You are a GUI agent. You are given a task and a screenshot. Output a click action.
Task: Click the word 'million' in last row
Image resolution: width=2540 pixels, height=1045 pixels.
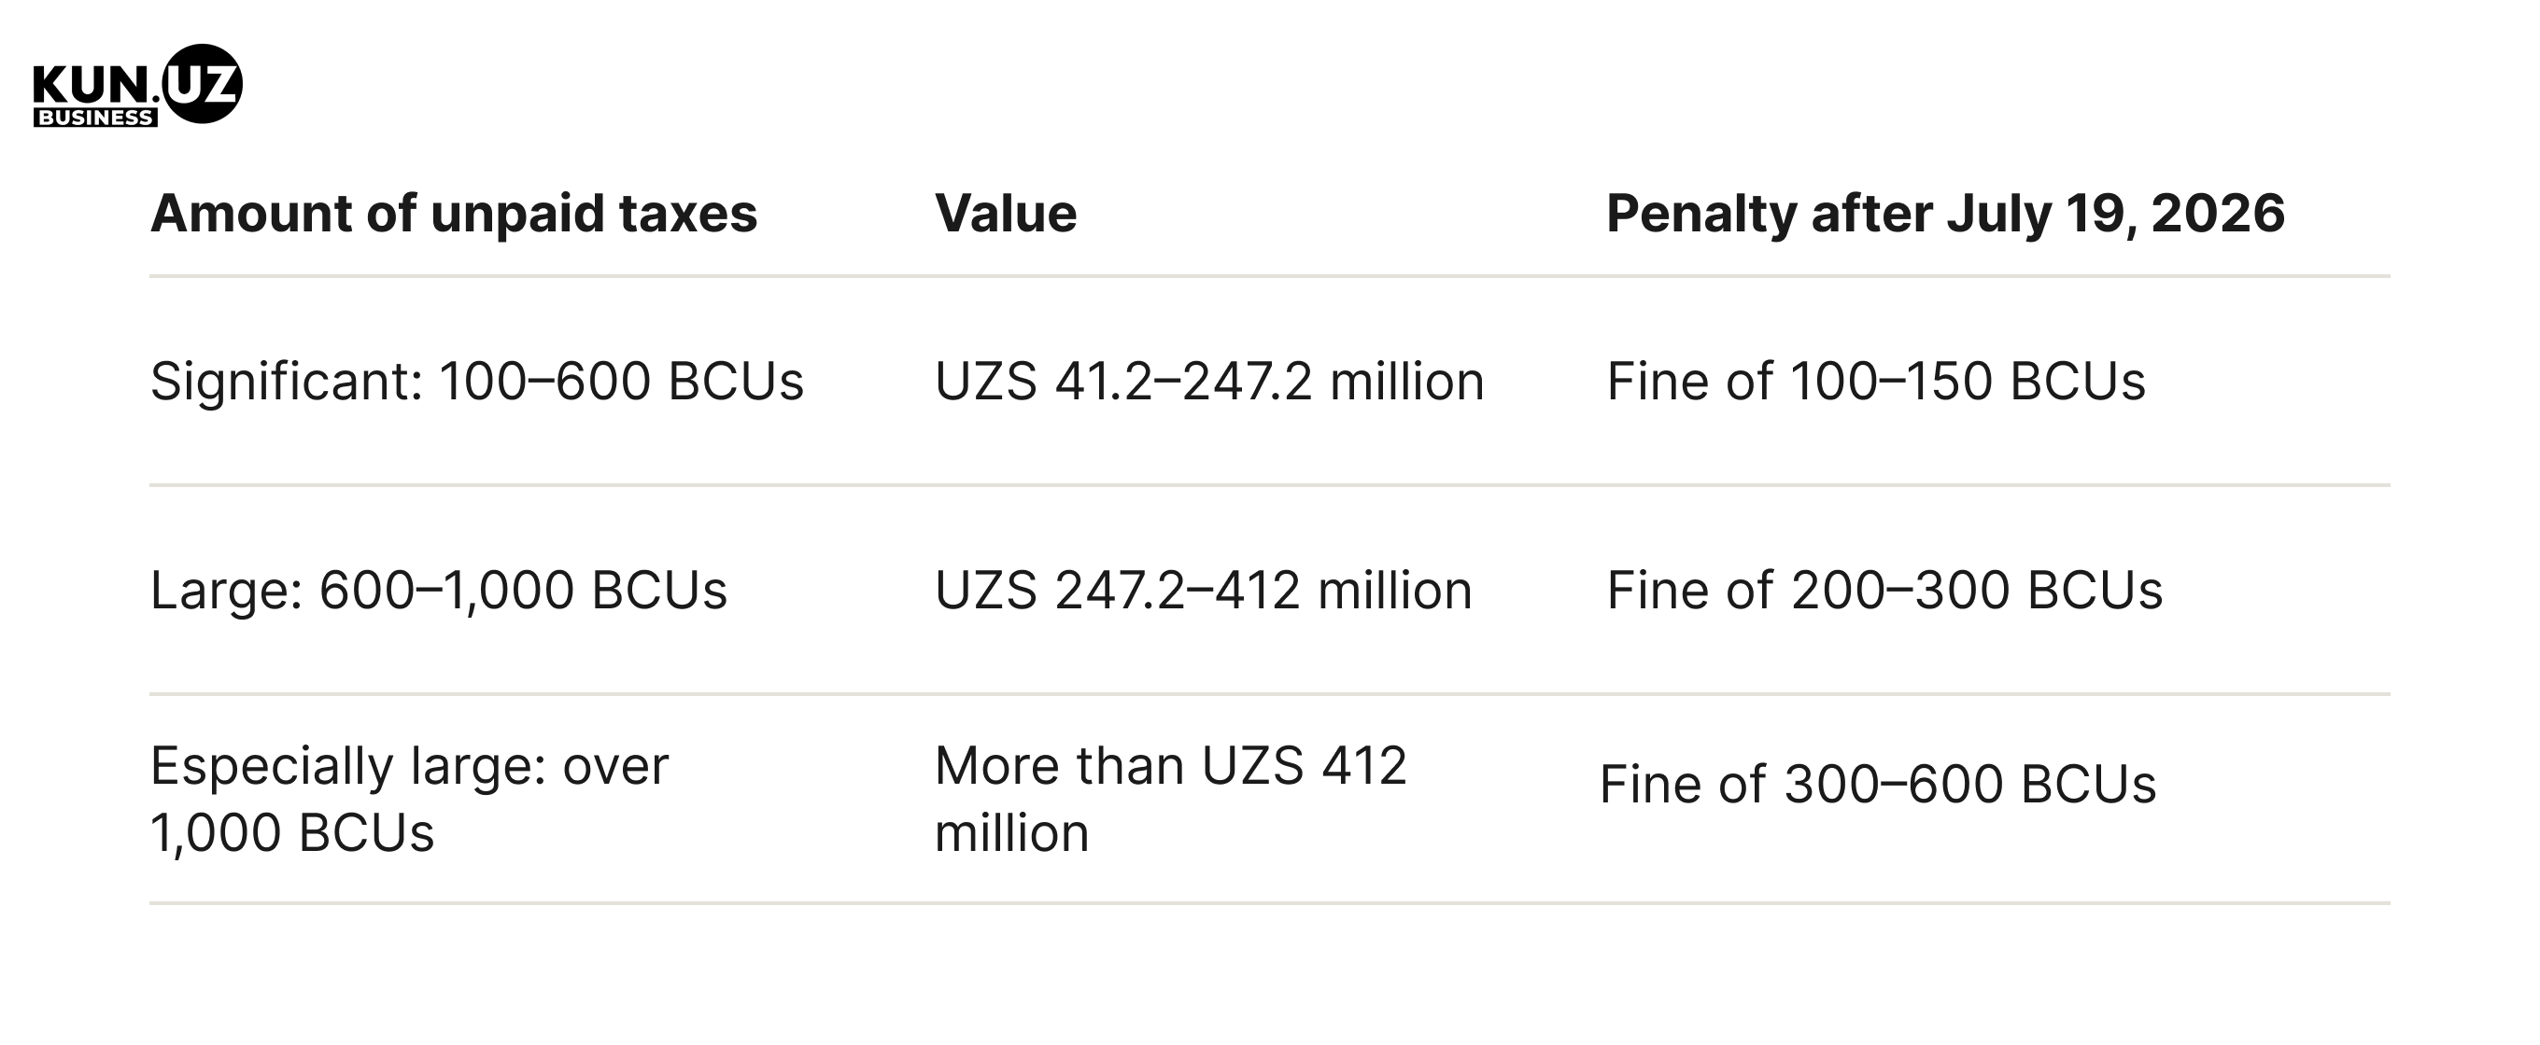point(1011,833)
